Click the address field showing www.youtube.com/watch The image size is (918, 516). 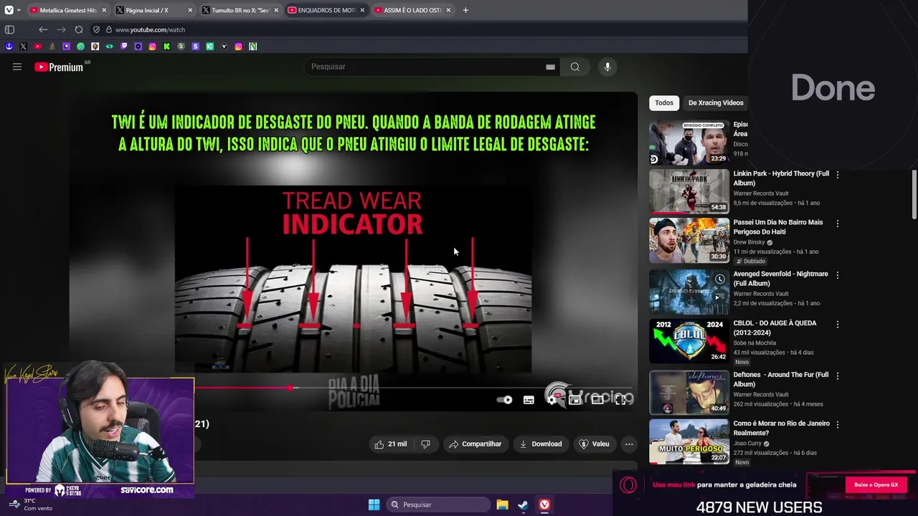coord(150,29)
